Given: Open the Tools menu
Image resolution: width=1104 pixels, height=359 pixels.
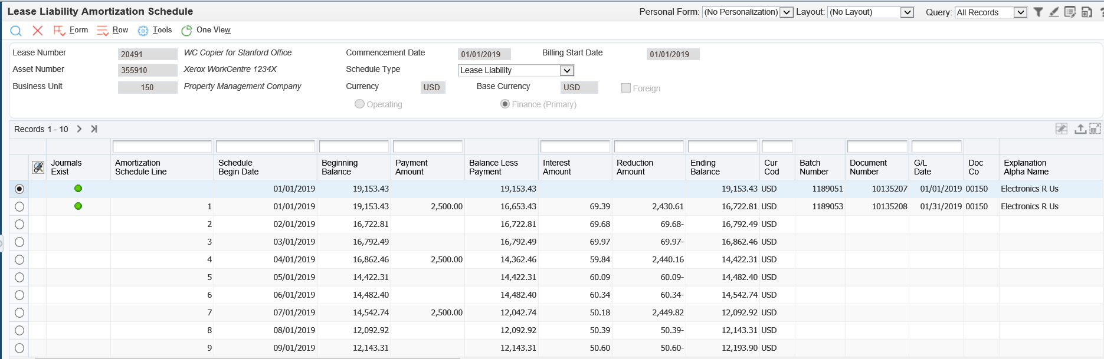Looking at the screenshot, I should (162, 30).
